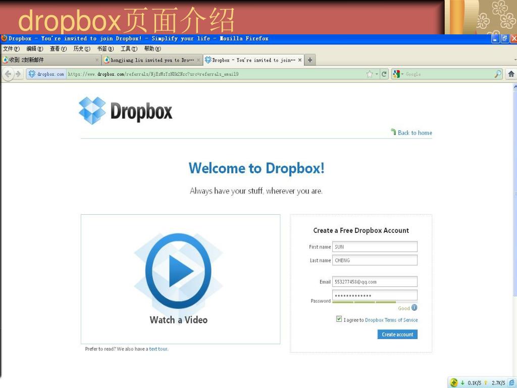The width and height of the screenshot is (517, 388).
Task: Click the dropbox.com site identity badge
Action: point(46,74)
